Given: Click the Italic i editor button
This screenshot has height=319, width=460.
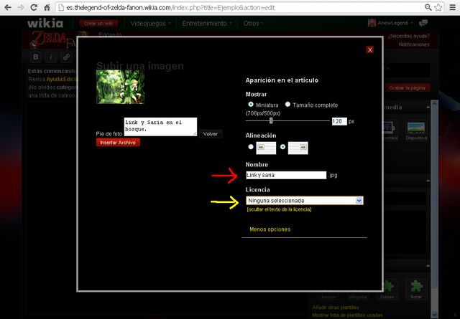Looking at the screenshot, I should click(x=51, y=57).
